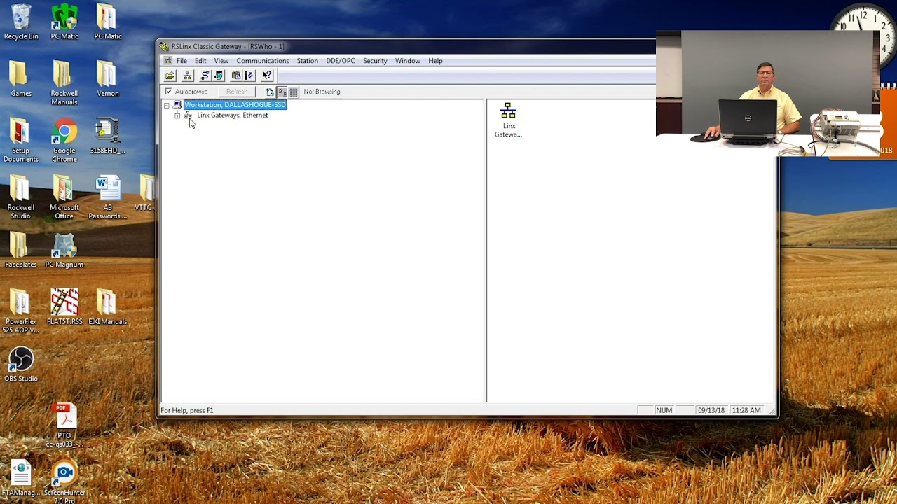
Task: Click the browse cycle refresh icon
Action: (270, 92)
